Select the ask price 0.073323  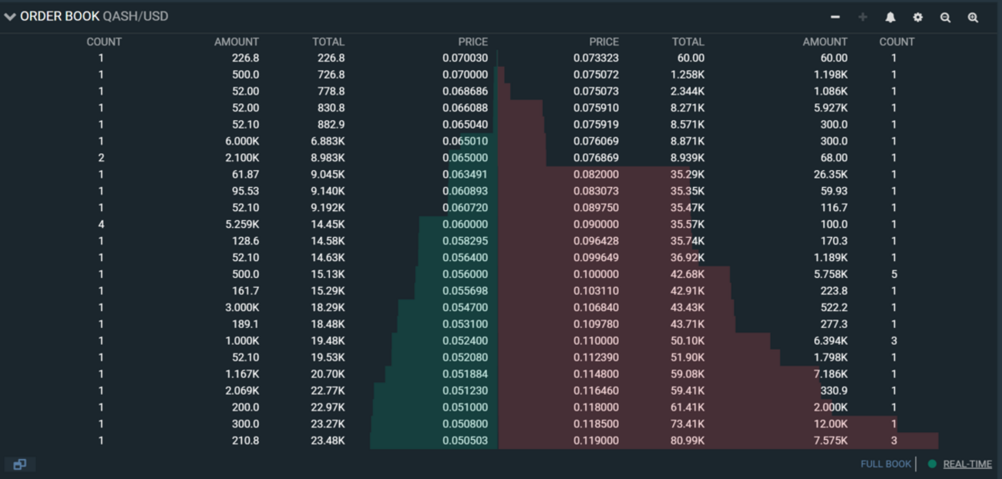(596, 58)
